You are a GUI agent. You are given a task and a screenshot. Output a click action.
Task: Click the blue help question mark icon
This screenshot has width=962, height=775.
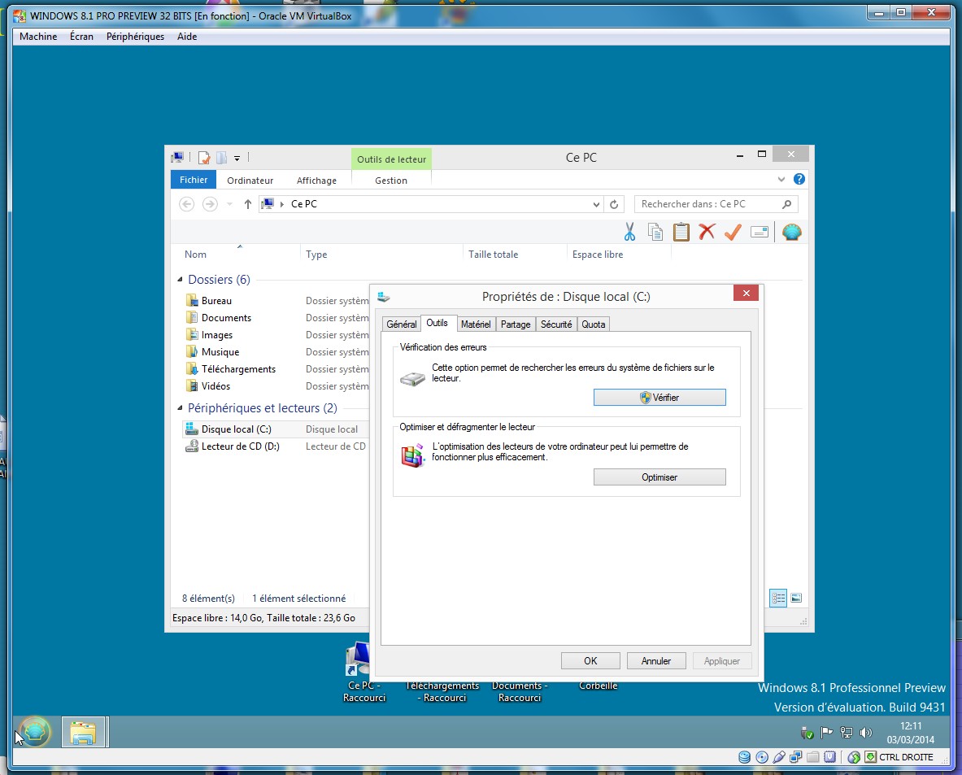799,179
